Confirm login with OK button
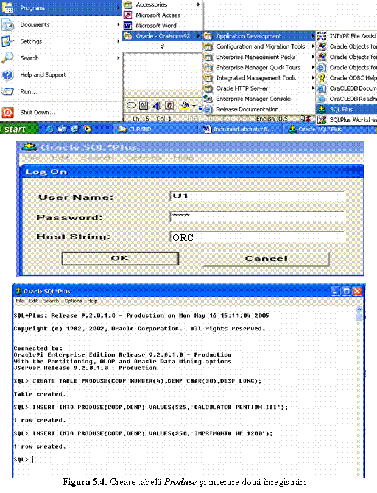This screenshot has height=493, width=377. coord(120,259)
